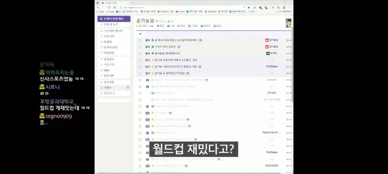Check the box for the 자숭과미숭사이 post row

pyautogui.click(x=140, y=133)
